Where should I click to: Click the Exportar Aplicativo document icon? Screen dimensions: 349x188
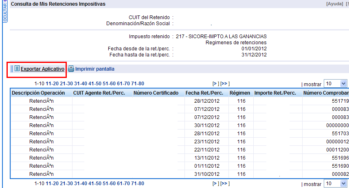[x=17, y=69]
